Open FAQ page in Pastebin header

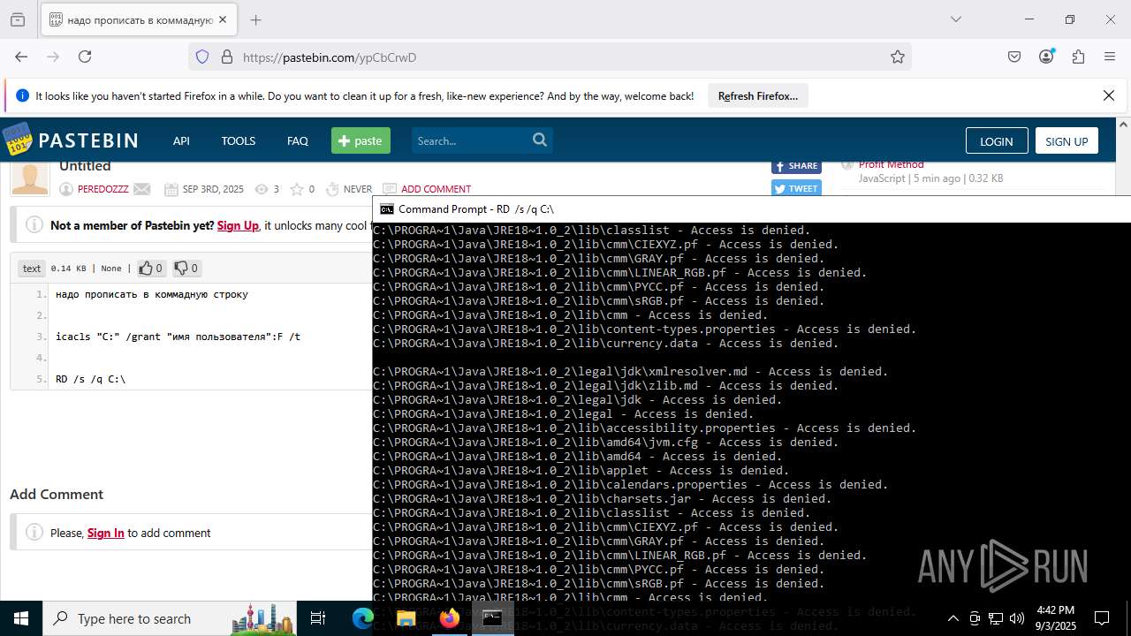tap(298, 140)
